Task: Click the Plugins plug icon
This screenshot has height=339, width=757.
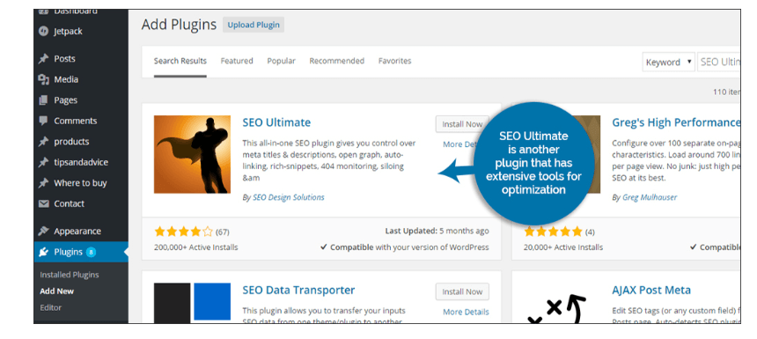Action: [x=44, y=252]
